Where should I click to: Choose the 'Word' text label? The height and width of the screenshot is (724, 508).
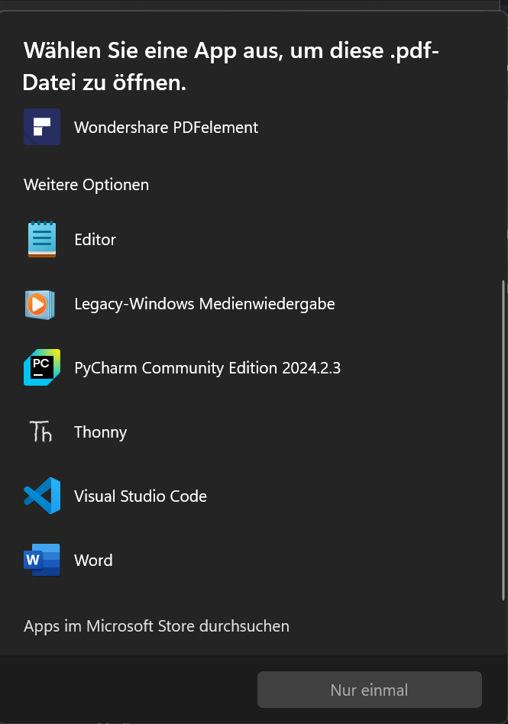[x=93, y=561]
